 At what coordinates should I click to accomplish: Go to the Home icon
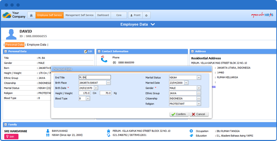31,15
